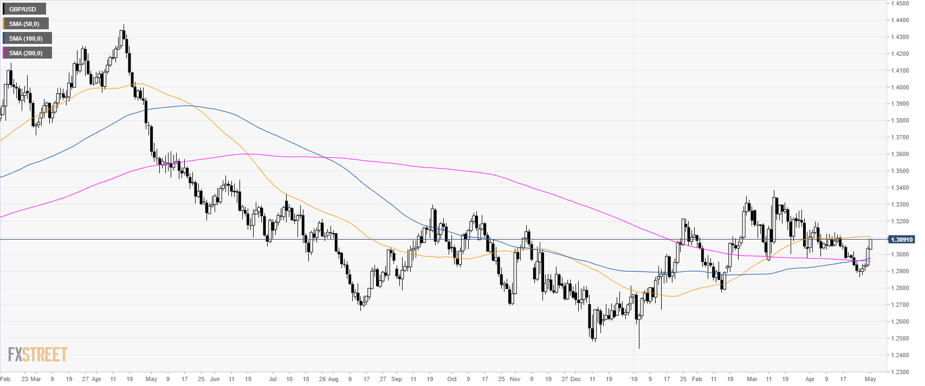Click the 1.2500 price axis label
This screenshot has height=386, width=925.
tap(900, 338)
